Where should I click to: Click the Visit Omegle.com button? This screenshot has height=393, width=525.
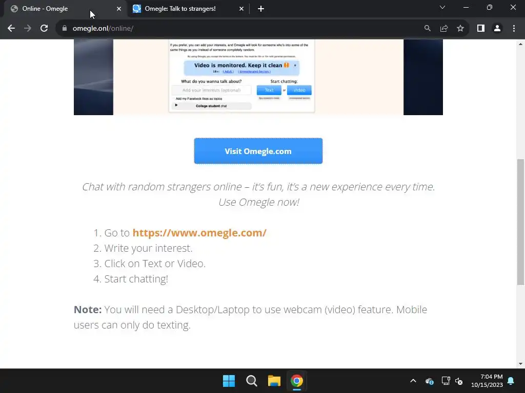click(258, 151)
